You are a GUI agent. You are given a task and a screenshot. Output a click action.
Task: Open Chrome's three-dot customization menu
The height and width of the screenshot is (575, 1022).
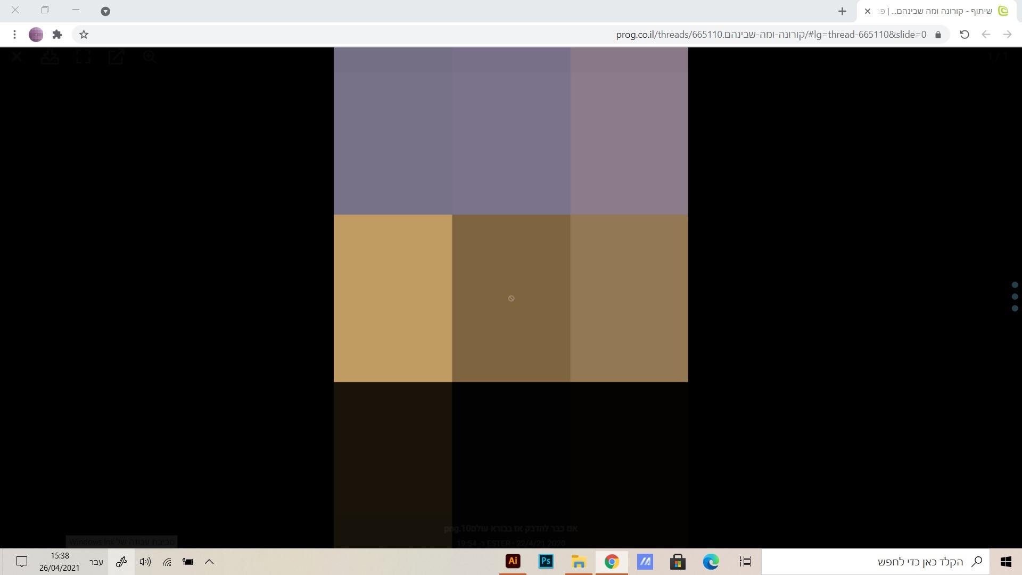click(14, 35)
